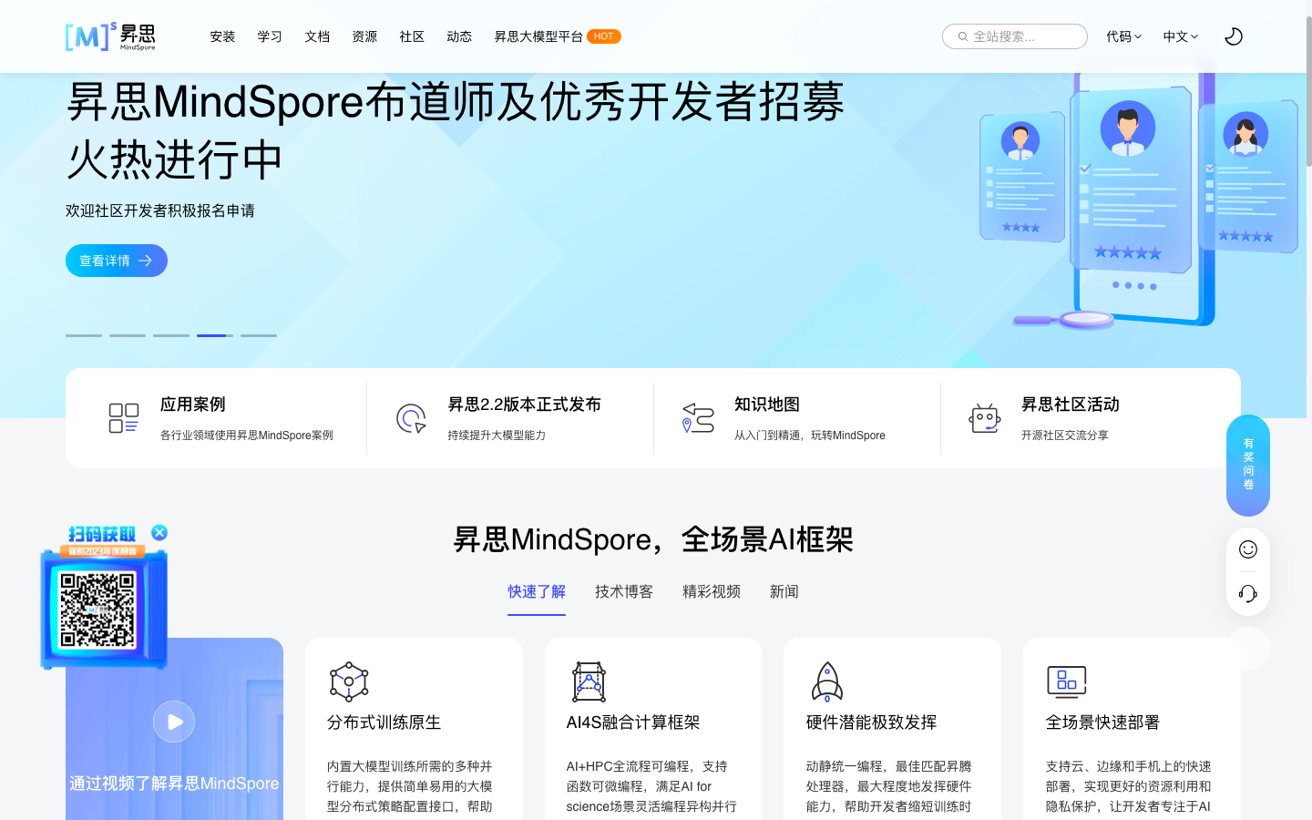Click the QR code image
The height and width of the screenshot is (820, 1312).
(97, 610)
